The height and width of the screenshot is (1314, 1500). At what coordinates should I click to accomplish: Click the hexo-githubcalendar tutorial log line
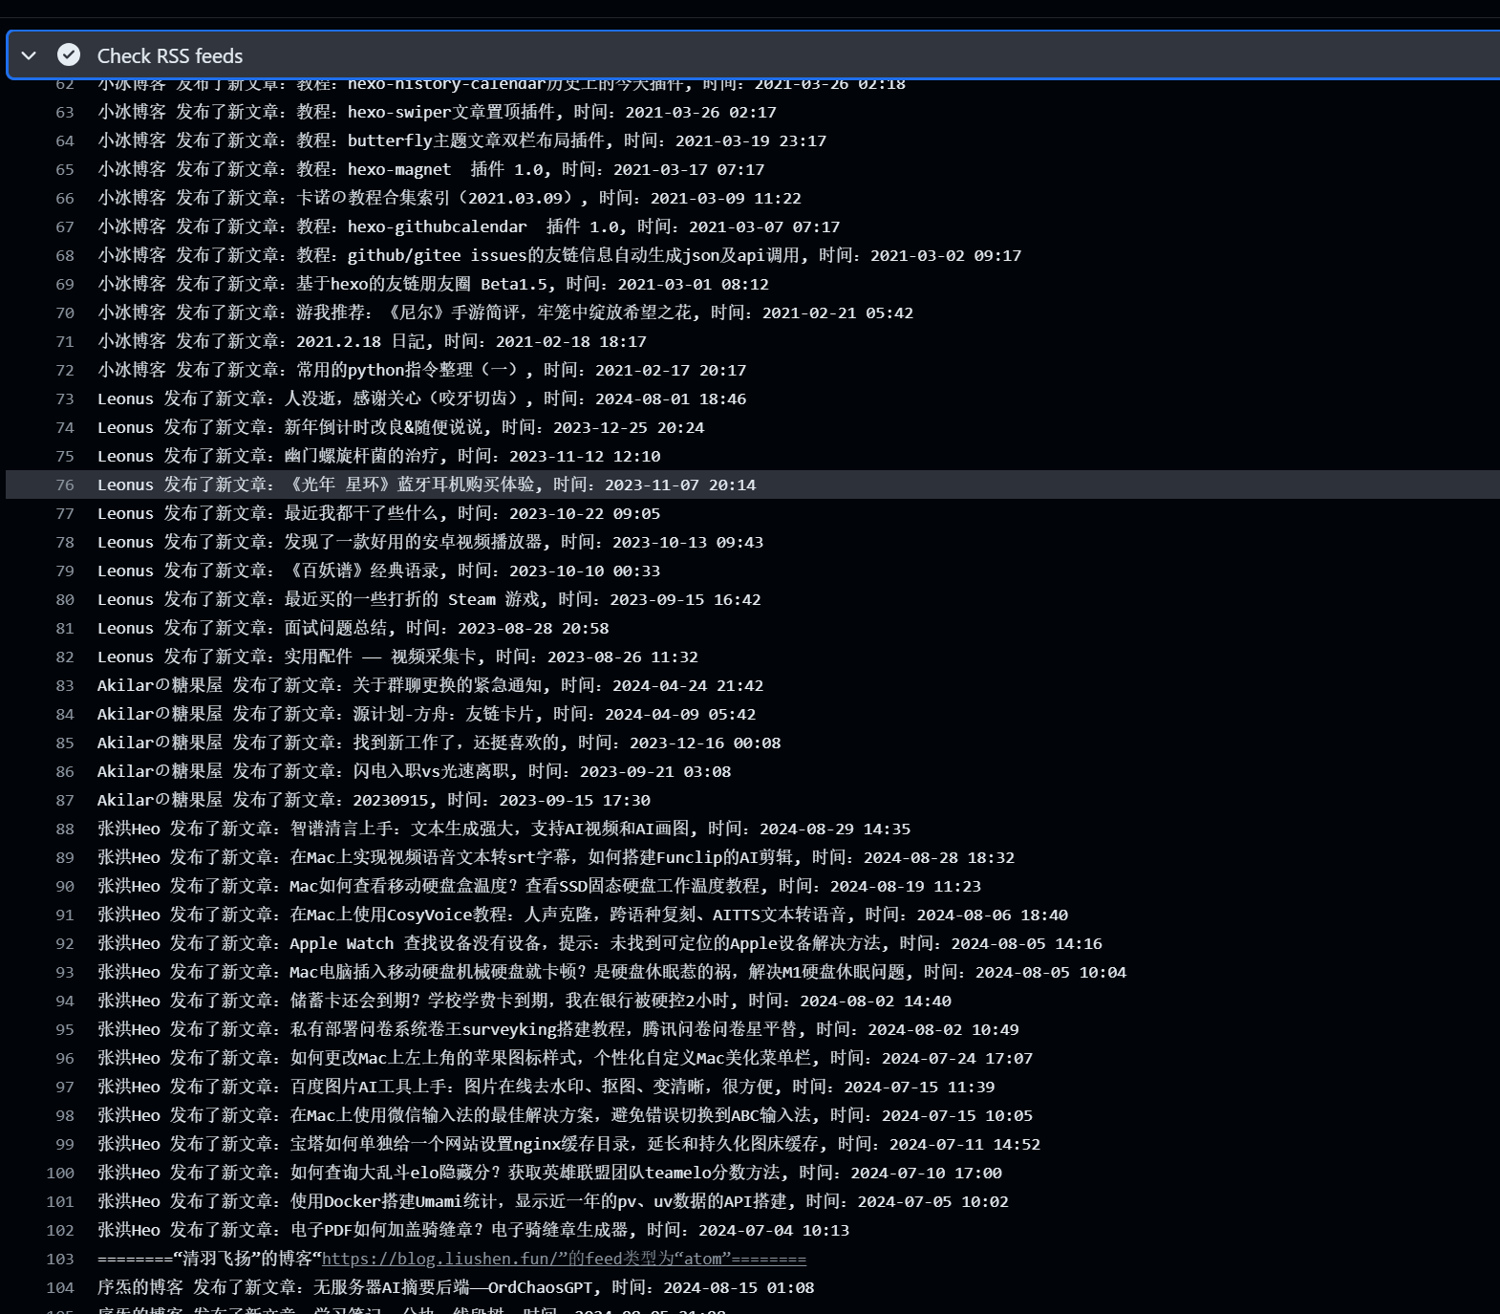pos(468,226)
